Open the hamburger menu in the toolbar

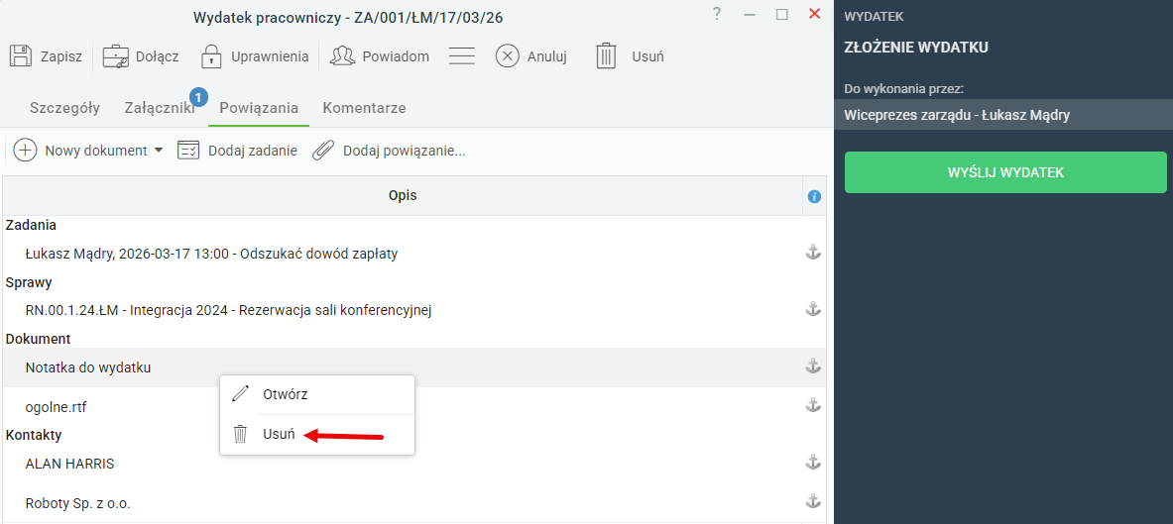[x=462, y=56]
